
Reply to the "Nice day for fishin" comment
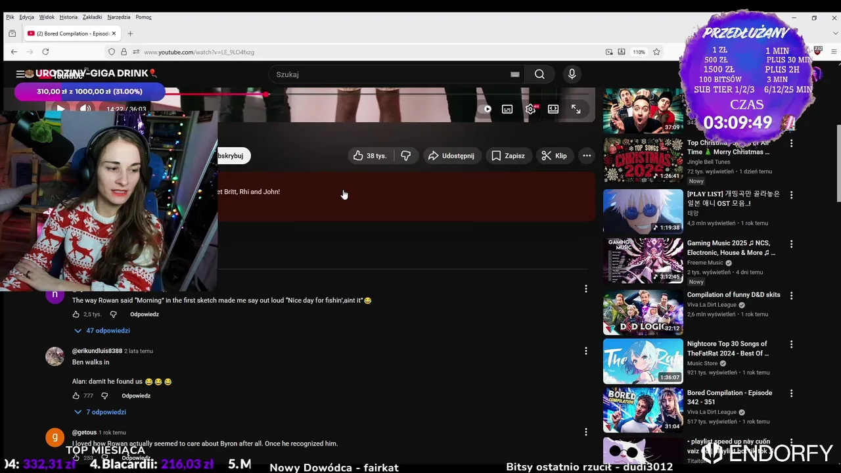click(145, 314)
